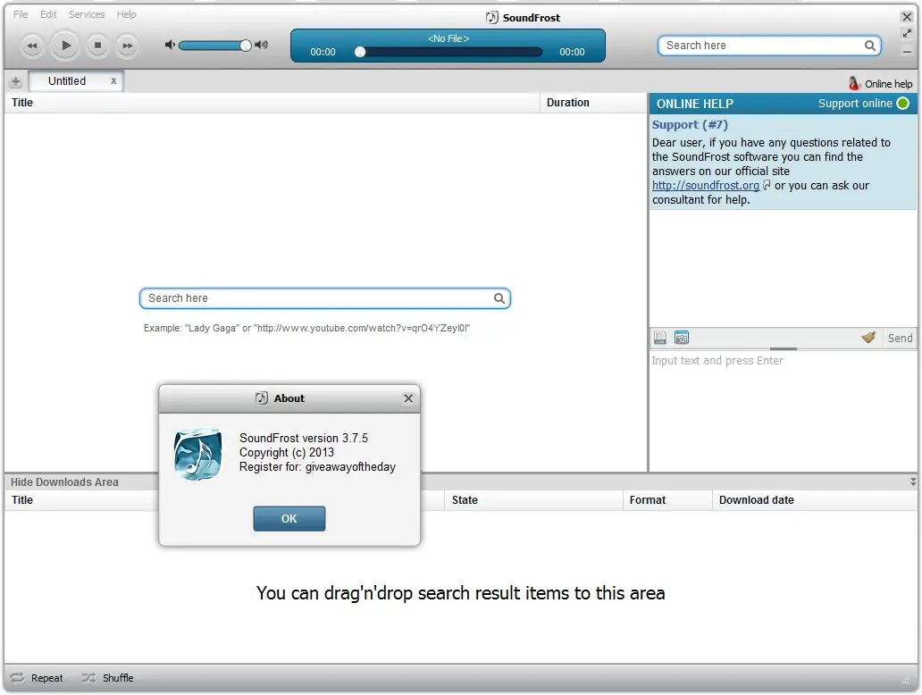Close the About dialog
The width and height of the screenshot is (922, 695).
tap(408, 398)
